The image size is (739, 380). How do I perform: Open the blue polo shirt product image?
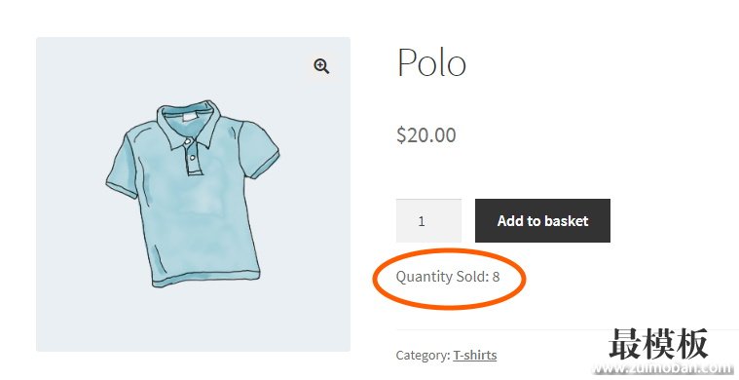coord(193,194)
